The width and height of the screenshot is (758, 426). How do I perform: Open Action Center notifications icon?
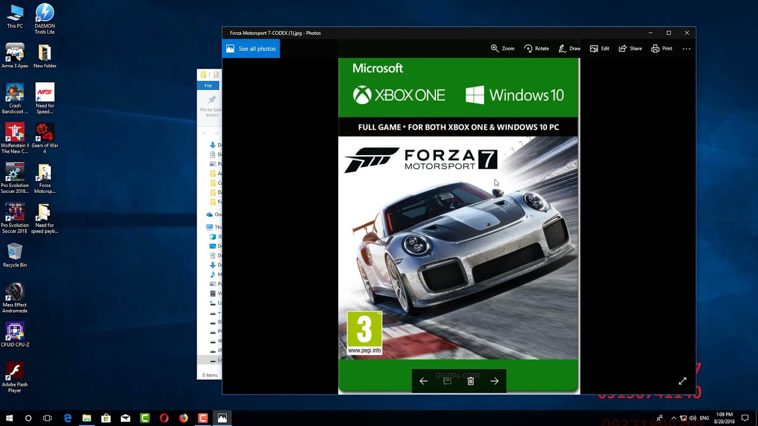[745, 418]
